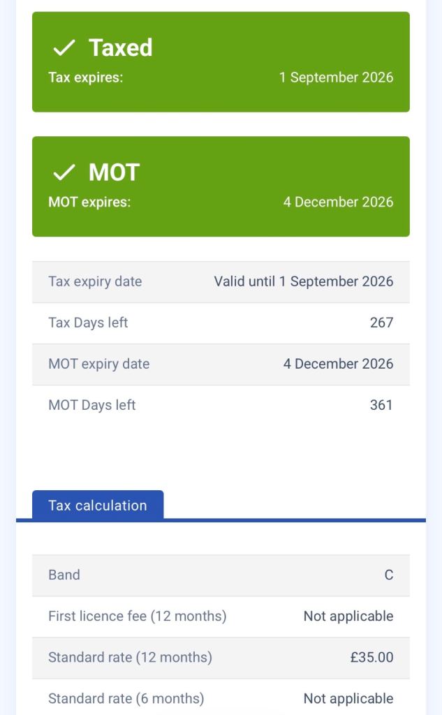Click the £35.00 standard rate amount
Viewport: 442px width, 715px height.
(x=371, y=657)
